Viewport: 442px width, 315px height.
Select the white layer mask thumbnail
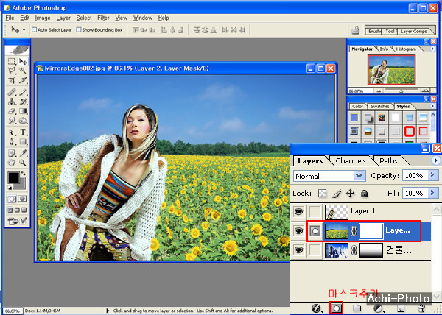click(x=371, y=230)
